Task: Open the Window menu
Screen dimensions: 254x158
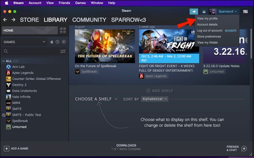Action: click(x=97, y=3)
